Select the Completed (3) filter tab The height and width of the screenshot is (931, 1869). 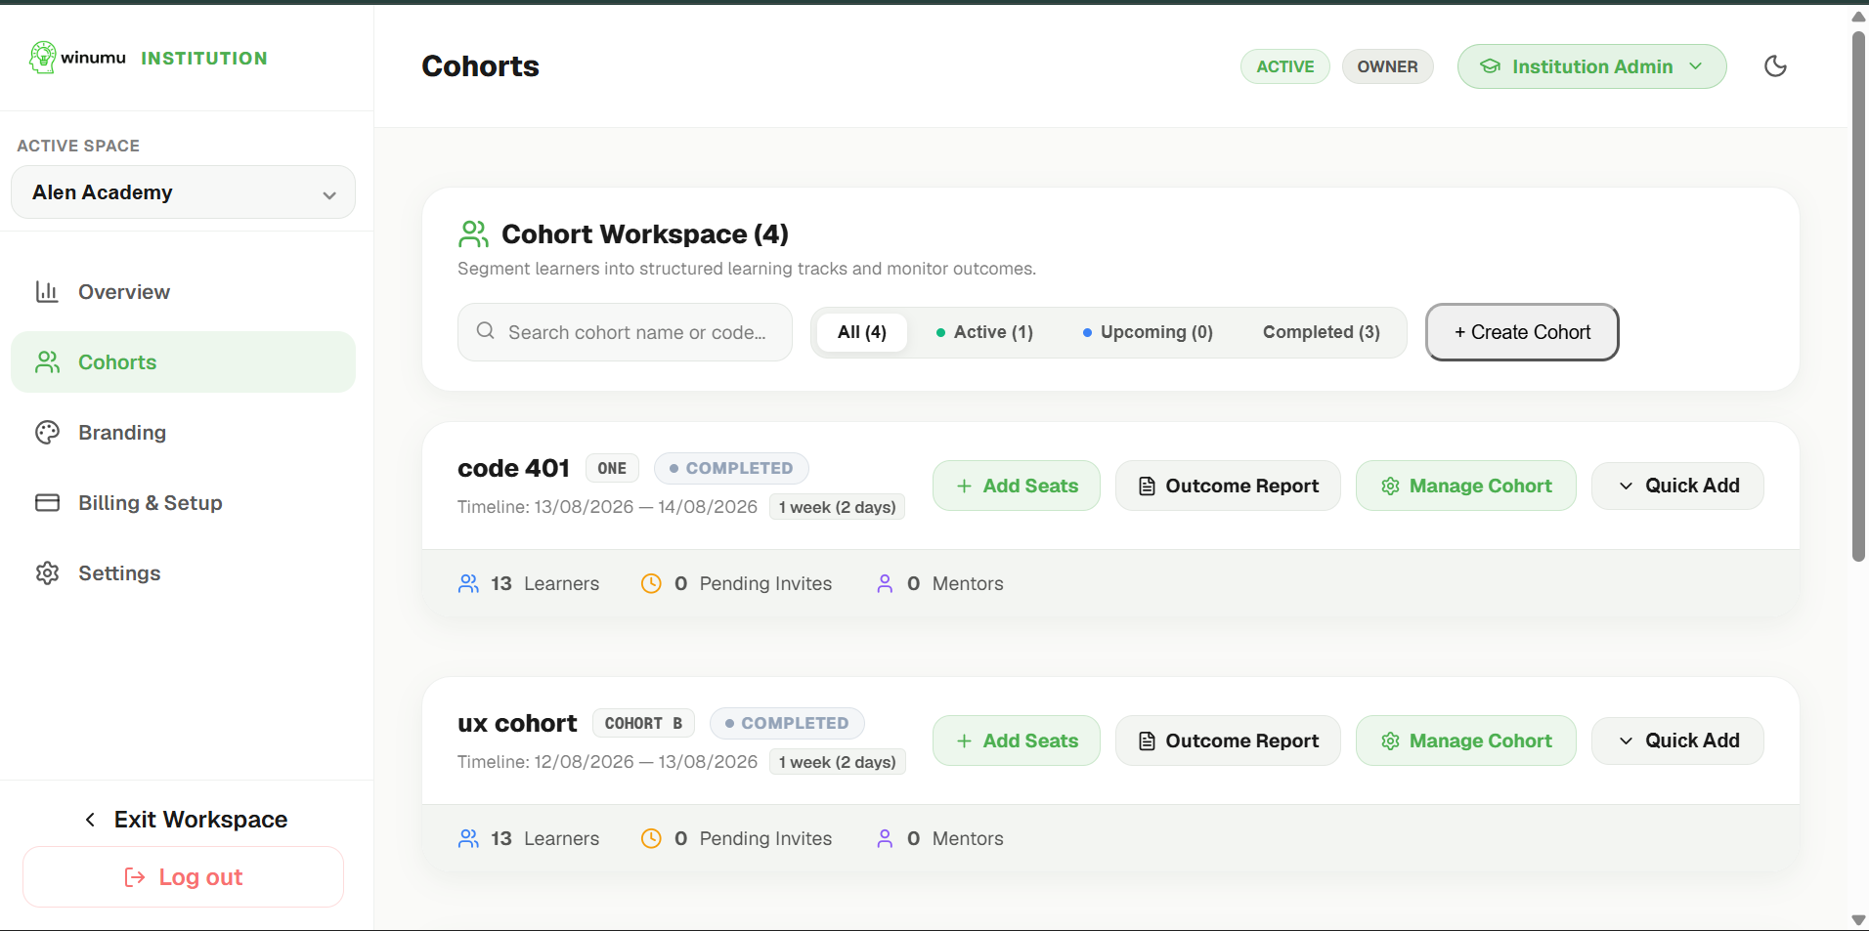(1321, 332)
